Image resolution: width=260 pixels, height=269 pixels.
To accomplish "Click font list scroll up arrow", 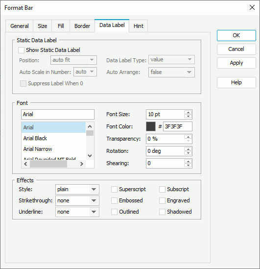I will [x=90, y=126].
